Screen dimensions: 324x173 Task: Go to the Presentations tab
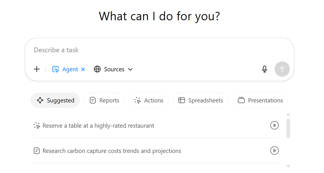coord(260,100)
